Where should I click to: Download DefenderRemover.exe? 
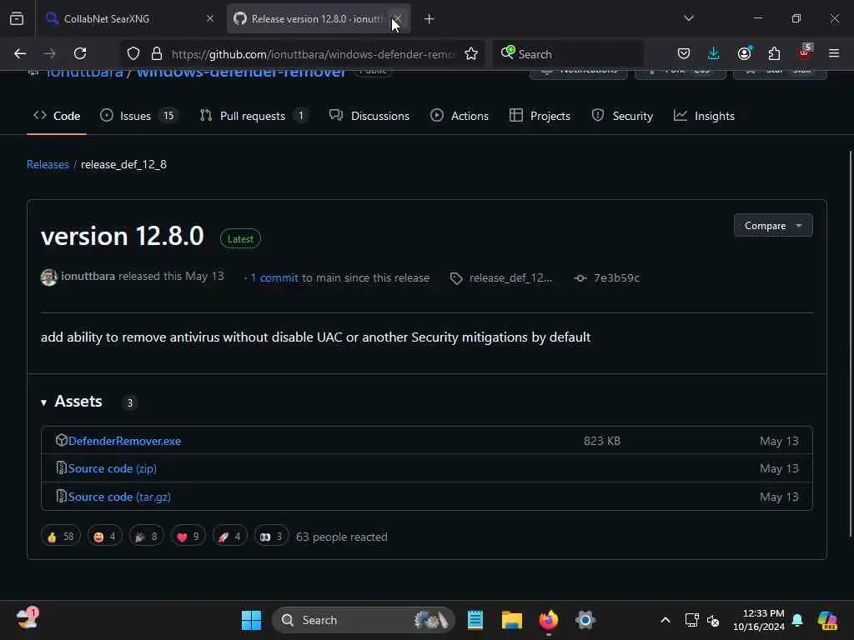tap(125, 441)
